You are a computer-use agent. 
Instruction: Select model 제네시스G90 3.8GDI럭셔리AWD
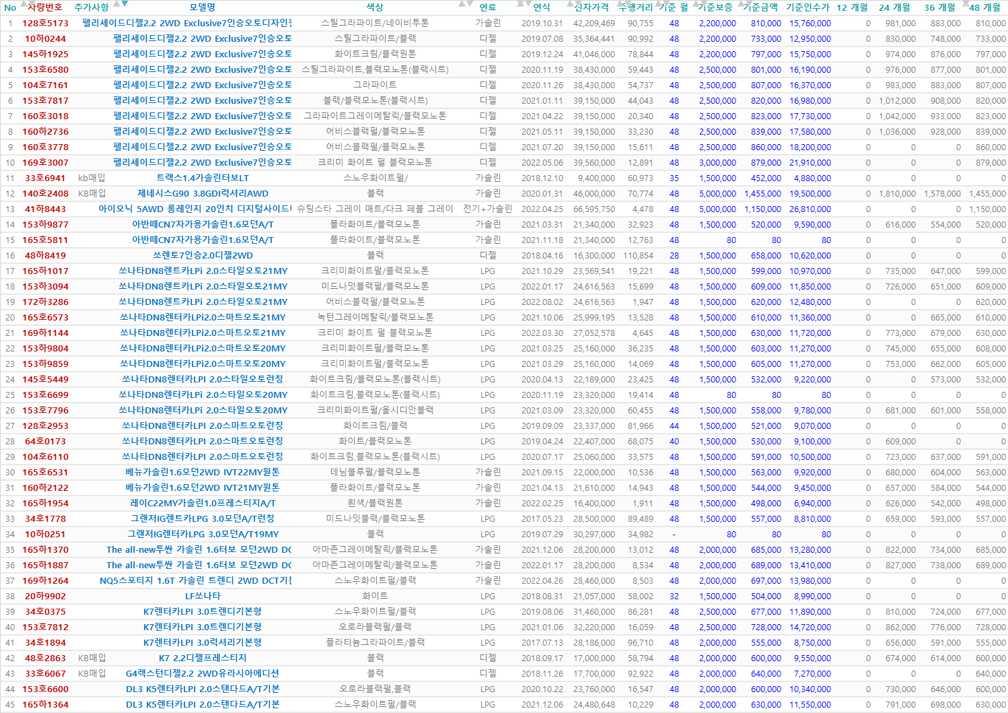coord(203,193)
